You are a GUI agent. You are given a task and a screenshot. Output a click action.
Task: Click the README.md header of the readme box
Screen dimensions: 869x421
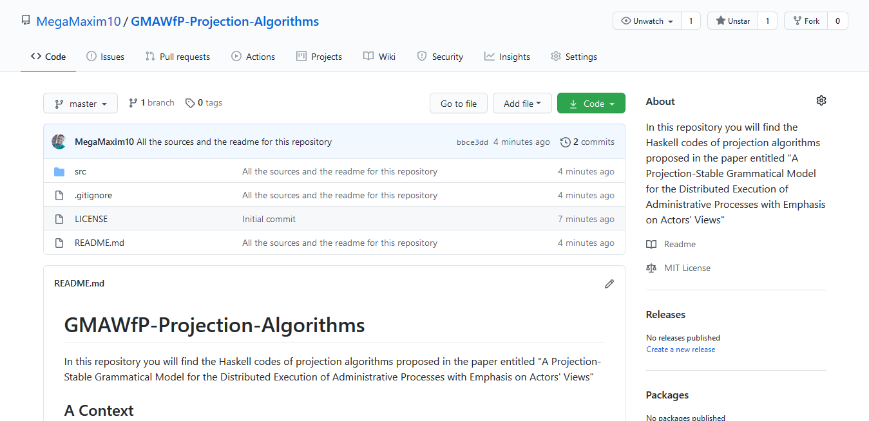79,283
